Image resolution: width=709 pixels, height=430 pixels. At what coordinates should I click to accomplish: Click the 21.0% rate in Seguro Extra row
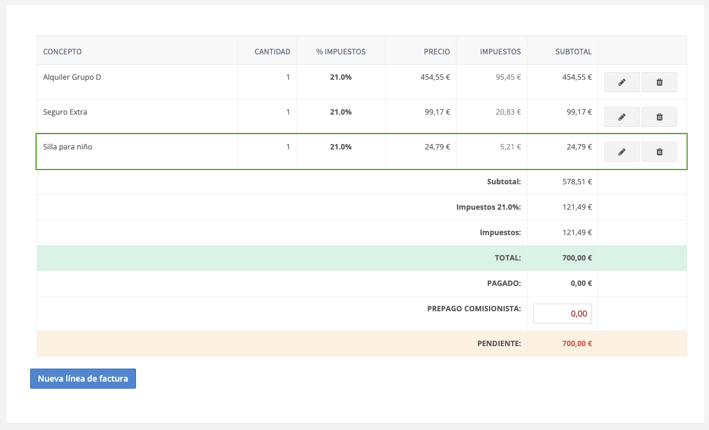[x=341, y=112]
